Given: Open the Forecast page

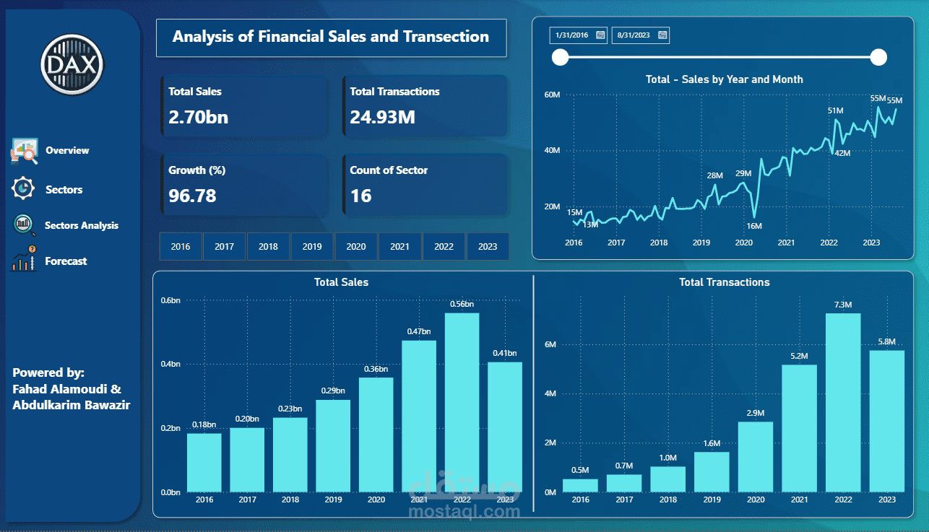Looking at the screenshot, I should point(66,261).
